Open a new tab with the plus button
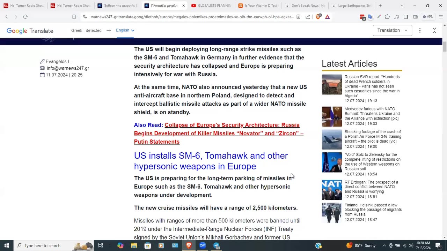Viewport: 447px width, 251px height. tap(380, 6)
